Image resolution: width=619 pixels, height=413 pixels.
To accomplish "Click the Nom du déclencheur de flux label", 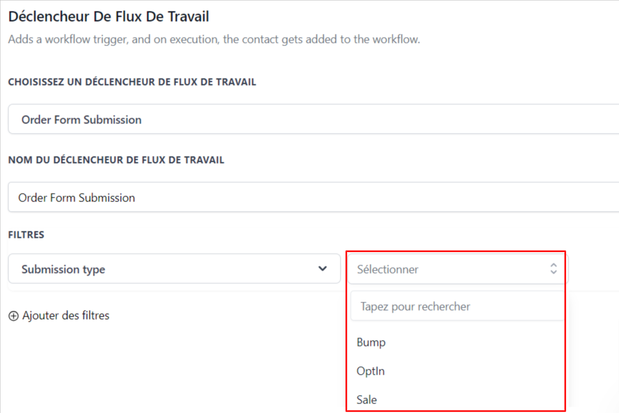I will click(116, 160).
